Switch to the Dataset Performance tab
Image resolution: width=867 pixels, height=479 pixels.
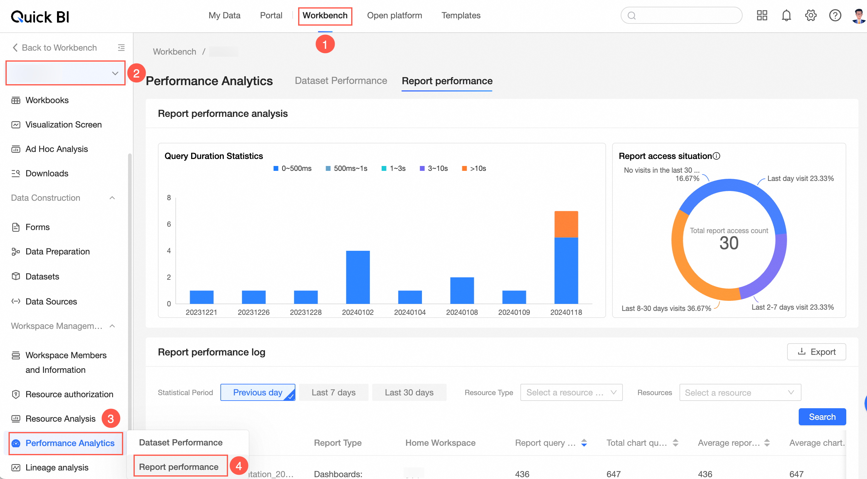click(x=341, y=81)
